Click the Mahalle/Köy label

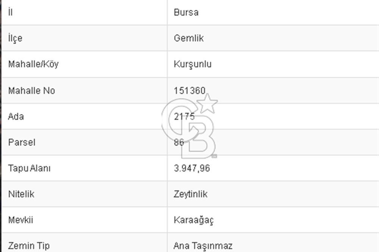pos(33,64)
